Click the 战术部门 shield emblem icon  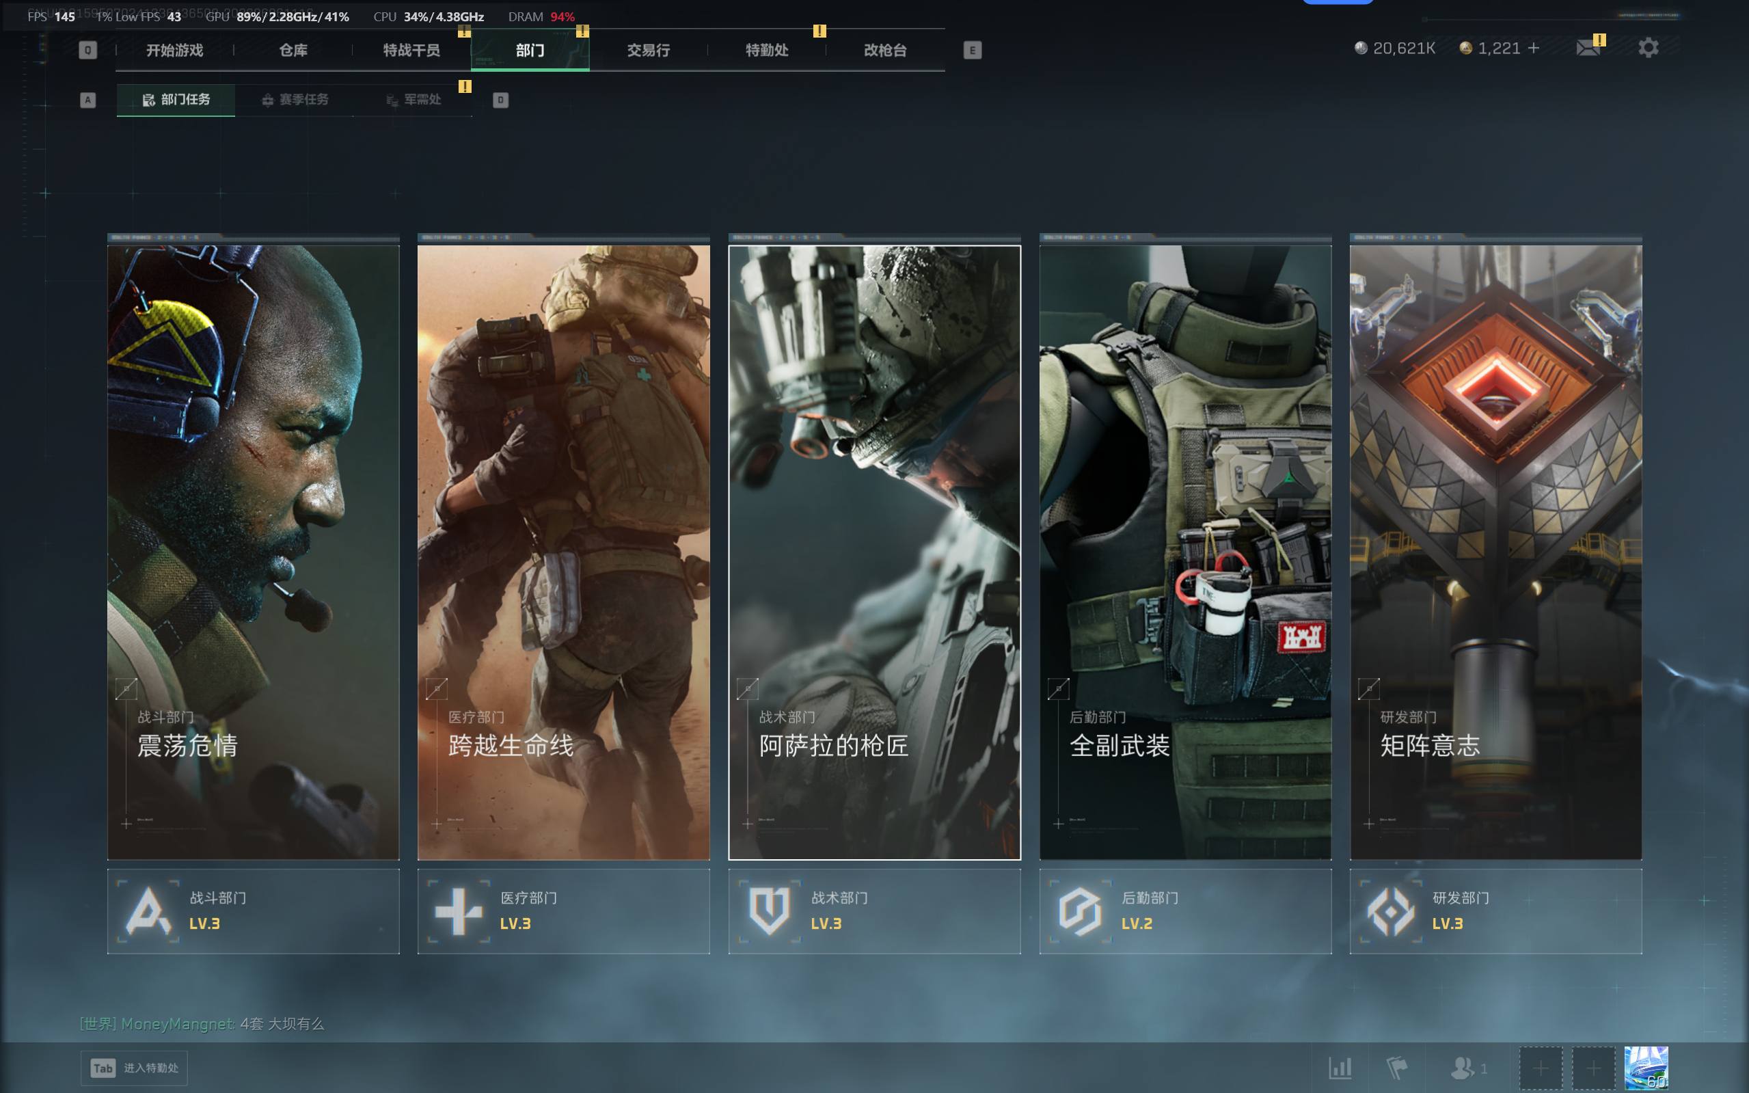click(769, 910)
